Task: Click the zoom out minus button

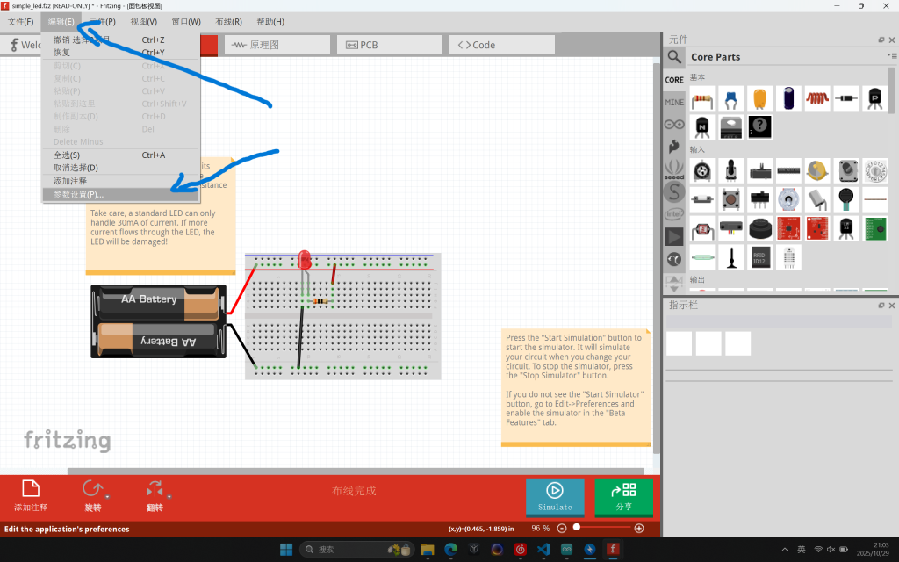Action: pyautogui.click(x=562, y=529)
